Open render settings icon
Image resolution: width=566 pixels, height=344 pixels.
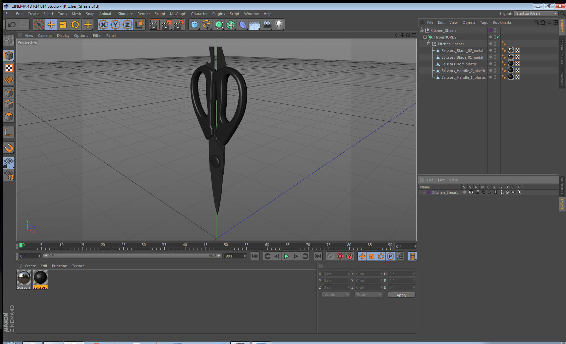click(179, 24)
